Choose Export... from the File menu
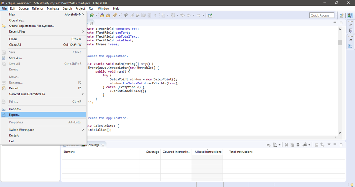This screenshot has height=187, width=355. pyautogui.click(x=43, y=114)
